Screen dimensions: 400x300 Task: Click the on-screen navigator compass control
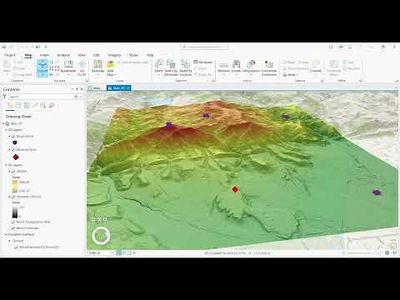point(101,236)
